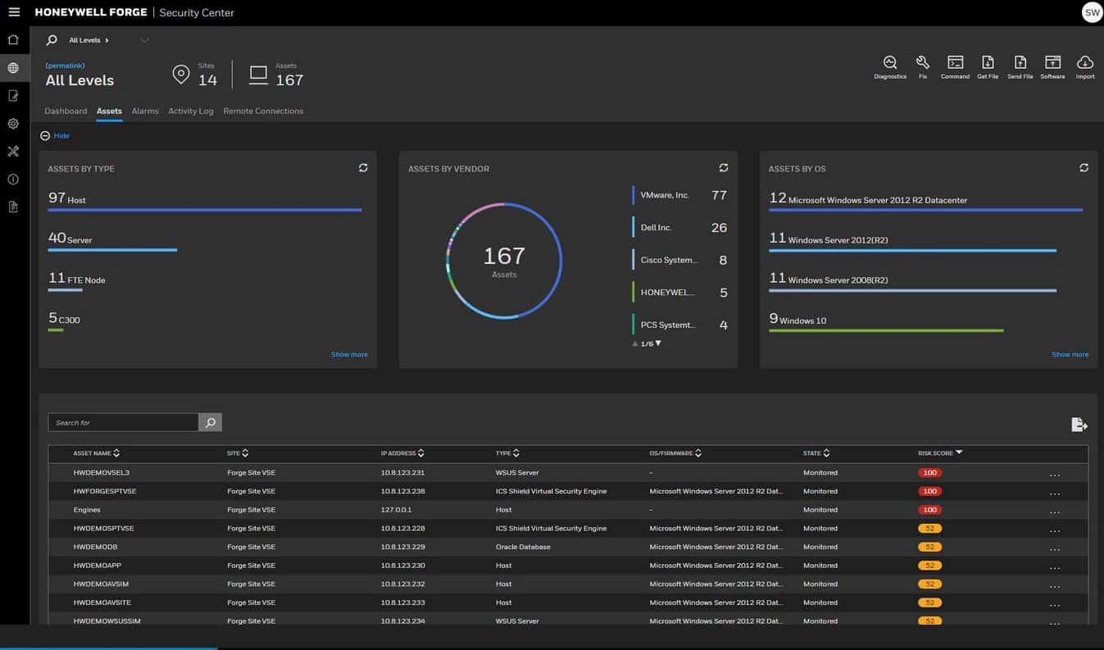The width and height of the screenshot is (1104, 650).
Task: Click the Assets laptop icon
Action: pos(258,75)
